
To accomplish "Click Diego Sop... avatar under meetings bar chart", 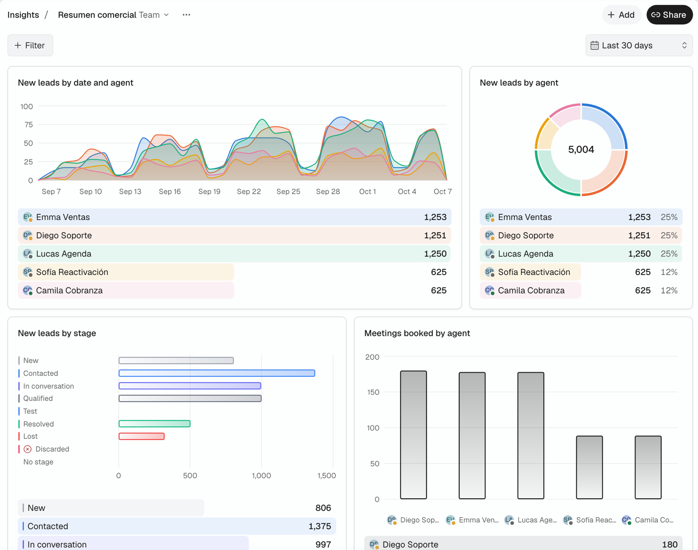I will coord(392,520).
